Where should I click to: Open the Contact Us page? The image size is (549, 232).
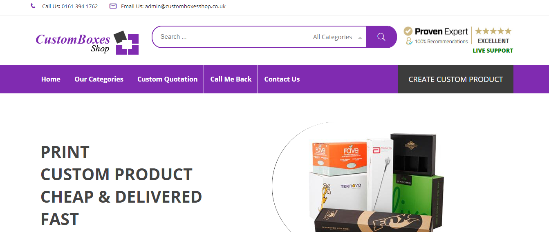coord(282,79)
